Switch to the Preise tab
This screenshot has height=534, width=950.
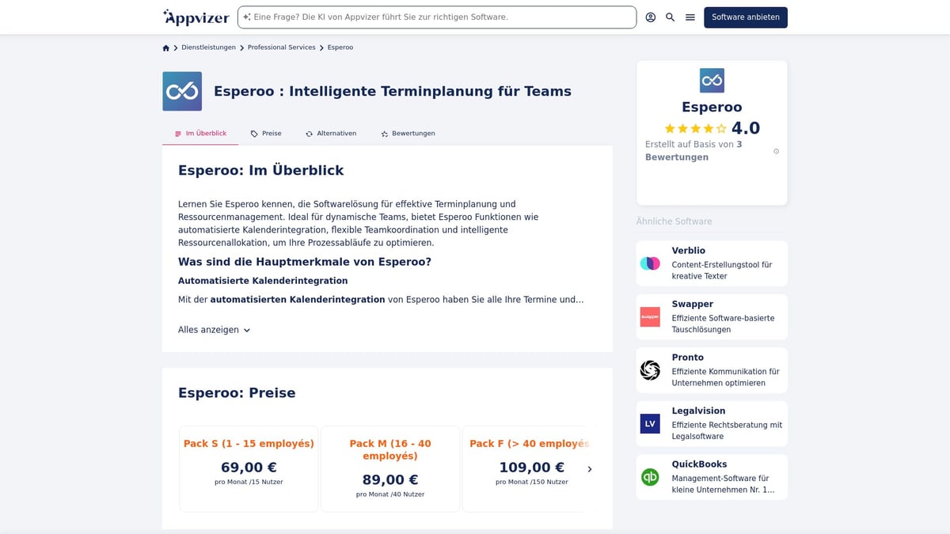pos(266,134)
